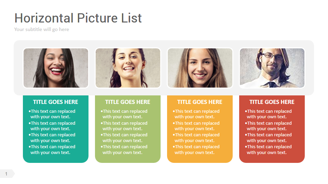Click the Horizontal Picture List title
The width and height of the screenshot is (328, 184).
pyautogui.click(x=78, y=18)
